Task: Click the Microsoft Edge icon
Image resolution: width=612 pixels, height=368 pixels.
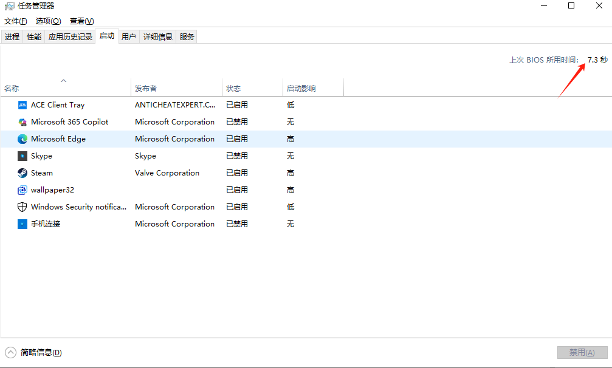Action: tap(22, 139)
